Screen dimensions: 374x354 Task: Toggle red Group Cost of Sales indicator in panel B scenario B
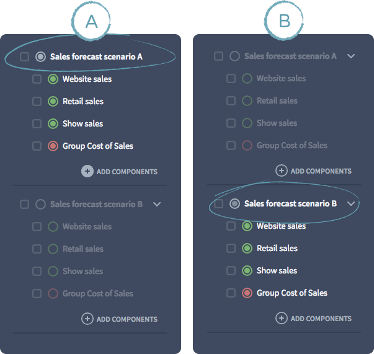coord(247,293)
